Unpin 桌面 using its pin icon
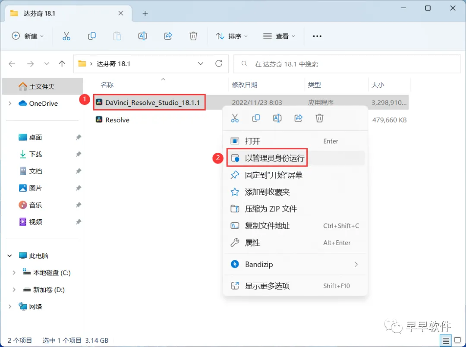Viewport: 466px width, 347px height. [x=79, y=137]
